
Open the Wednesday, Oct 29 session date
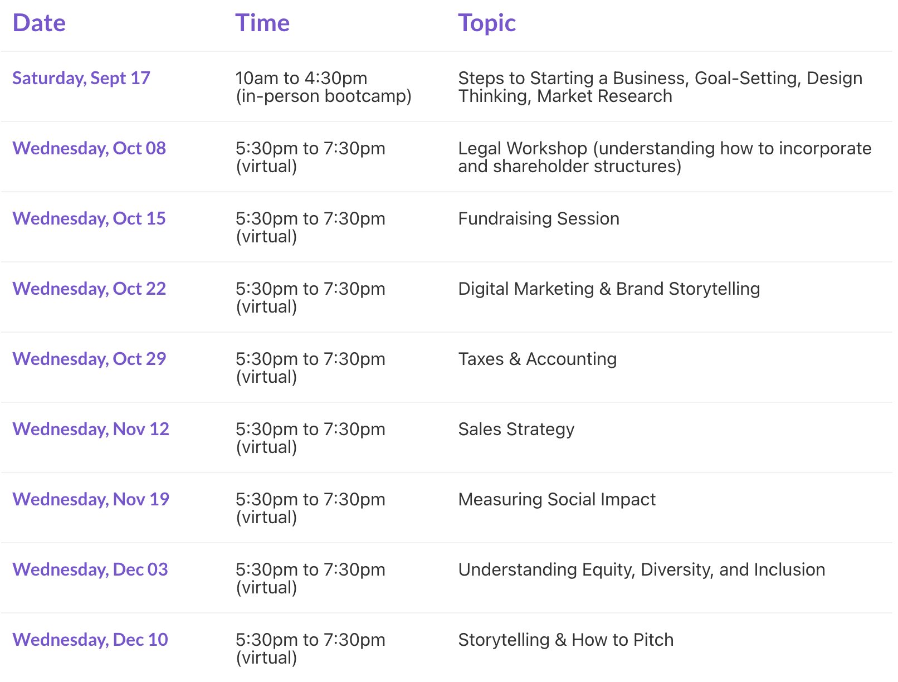(x=89, y=359)
